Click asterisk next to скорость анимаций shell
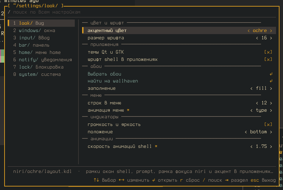This screenshot has width=283, height=190. 156,146
